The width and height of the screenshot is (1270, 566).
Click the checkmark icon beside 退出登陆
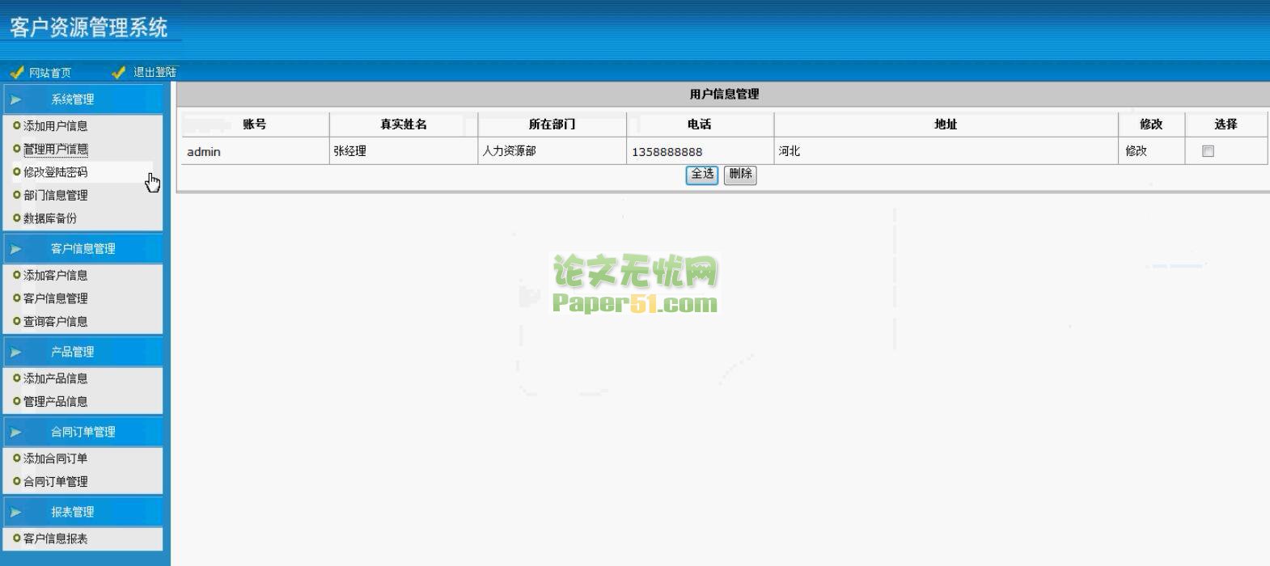pos(119,72)
